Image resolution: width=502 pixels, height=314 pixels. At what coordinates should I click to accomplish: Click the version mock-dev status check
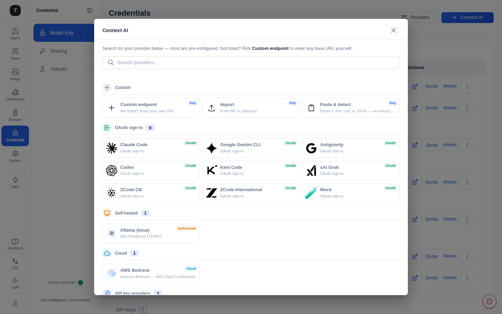(81, 283)
